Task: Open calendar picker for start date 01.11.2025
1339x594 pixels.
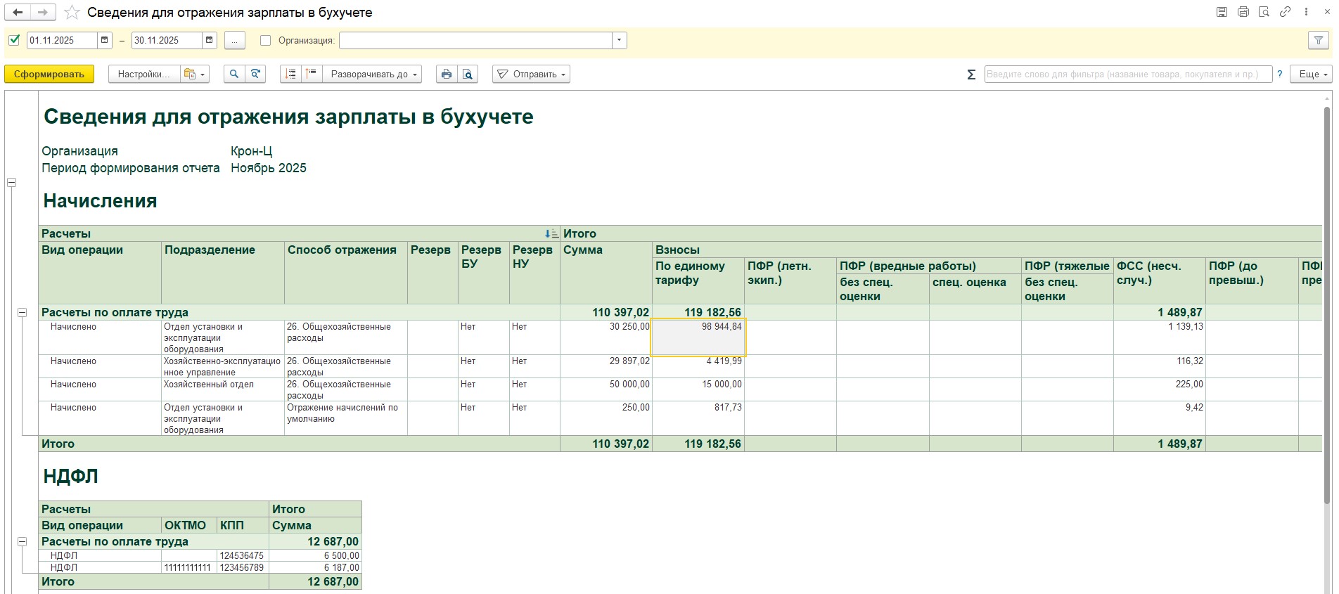Action: pos(105,41)
